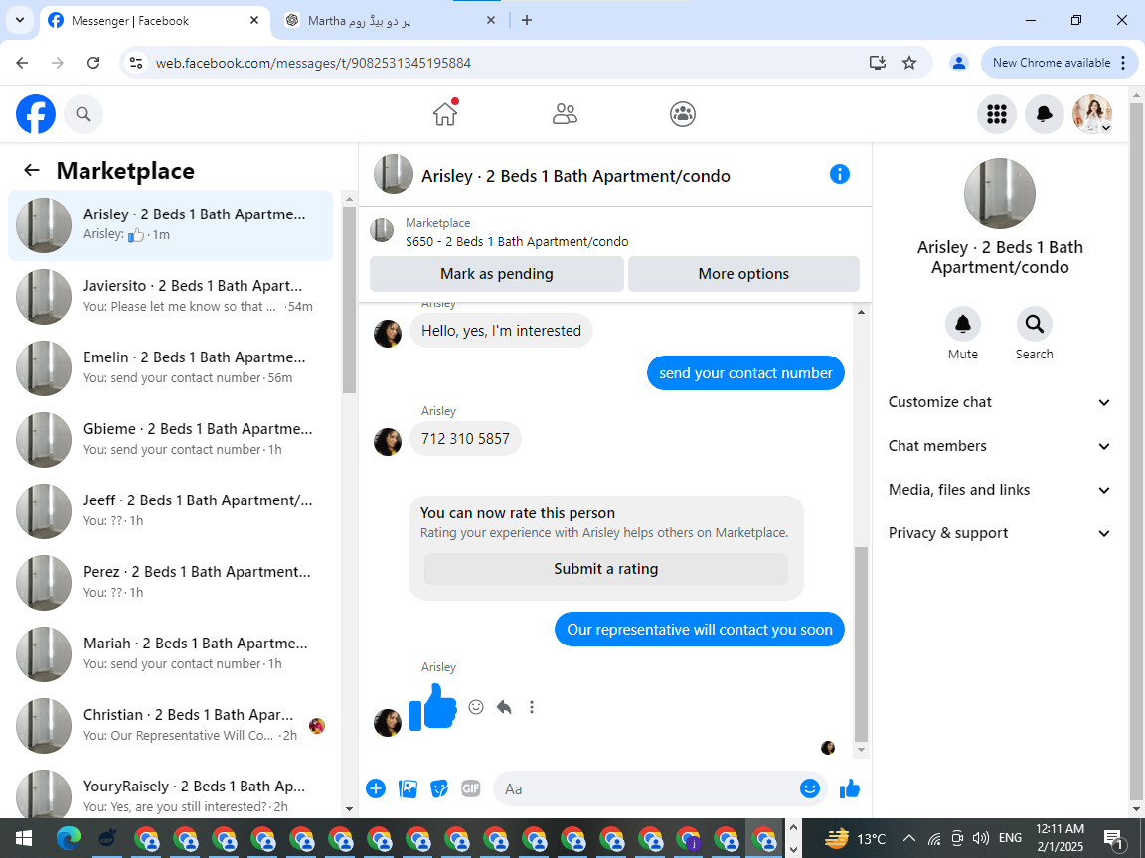Click the back arrow beside Marketplace
This screenshot has height=858, width=1145.
32,170
